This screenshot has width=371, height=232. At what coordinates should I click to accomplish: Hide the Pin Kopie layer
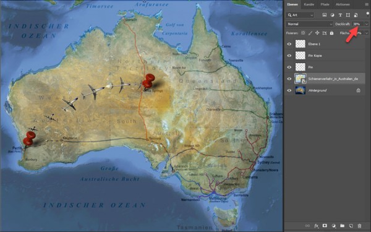[x=289, y=56]
